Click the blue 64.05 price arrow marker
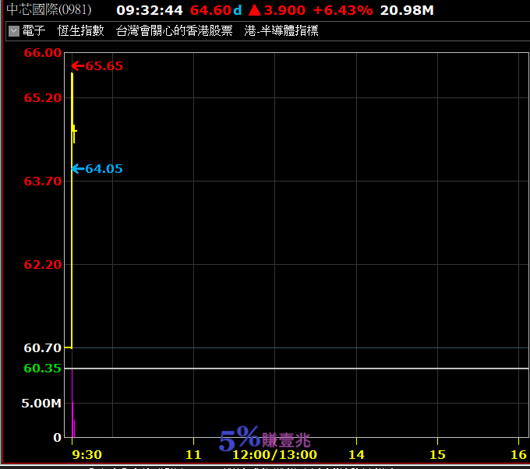The image size is (530, 469). (97, 168)
